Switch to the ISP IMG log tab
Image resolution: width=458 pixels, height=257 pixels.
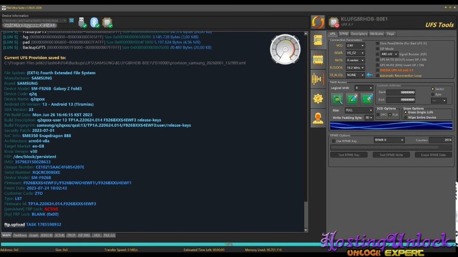(x=84, y=235)
